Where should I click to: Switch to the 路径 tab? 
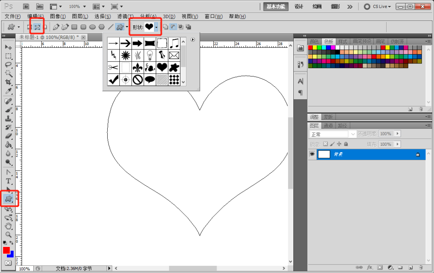point(342,126)
